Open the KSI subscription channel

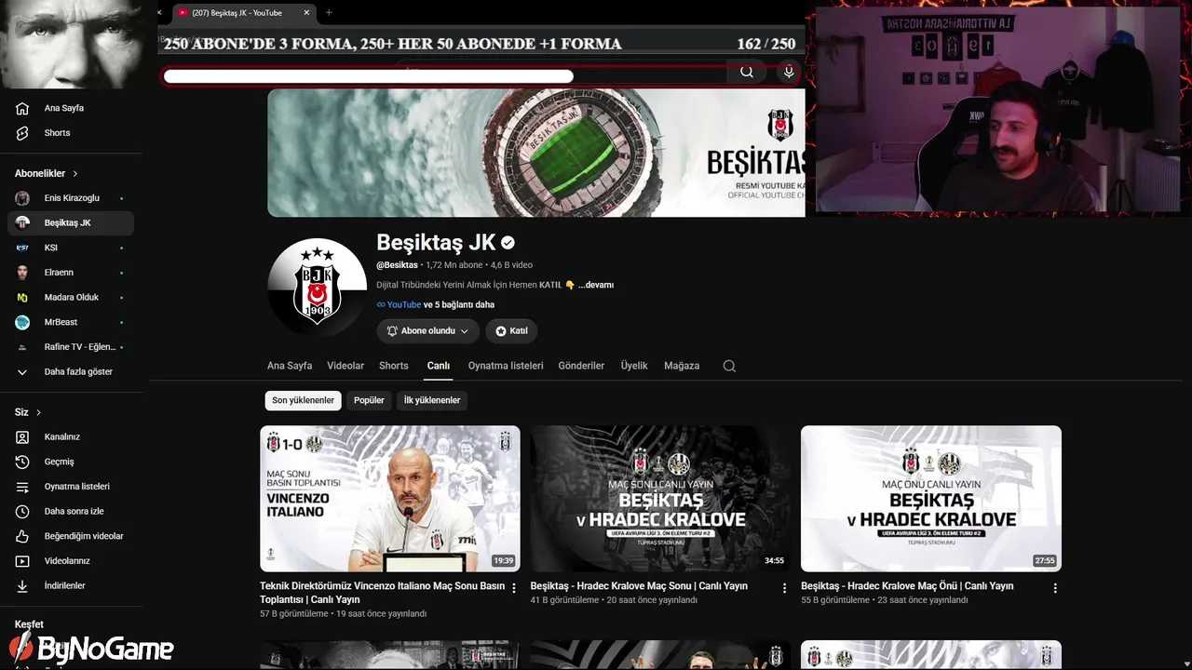click(72, 248)
